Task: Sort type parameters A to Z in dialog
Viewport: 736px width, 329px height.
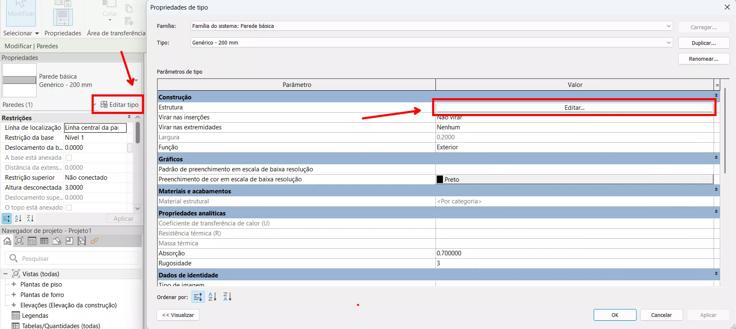Action: (212, 297)
